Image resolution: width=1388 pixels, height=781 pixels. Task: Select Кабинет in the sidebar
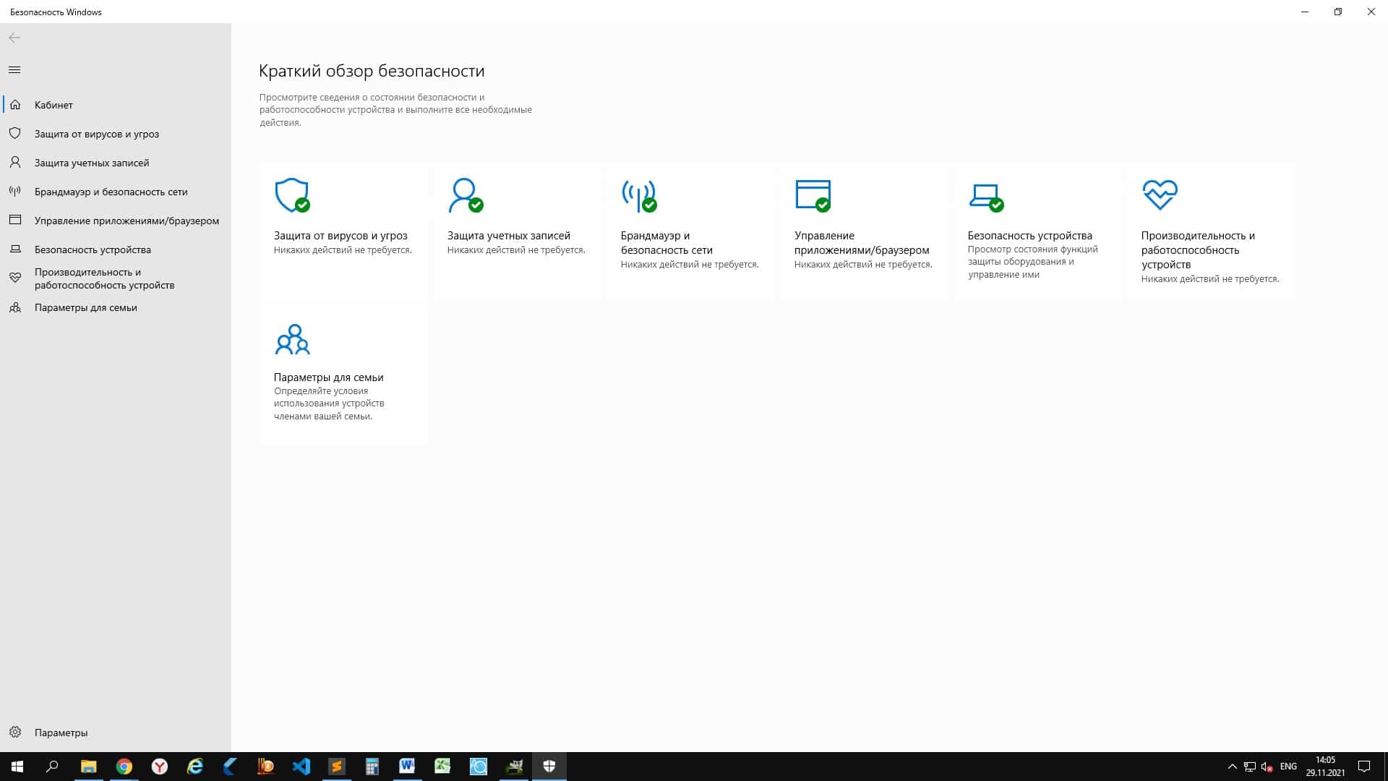pyautogui.click(x=53, y=105)
